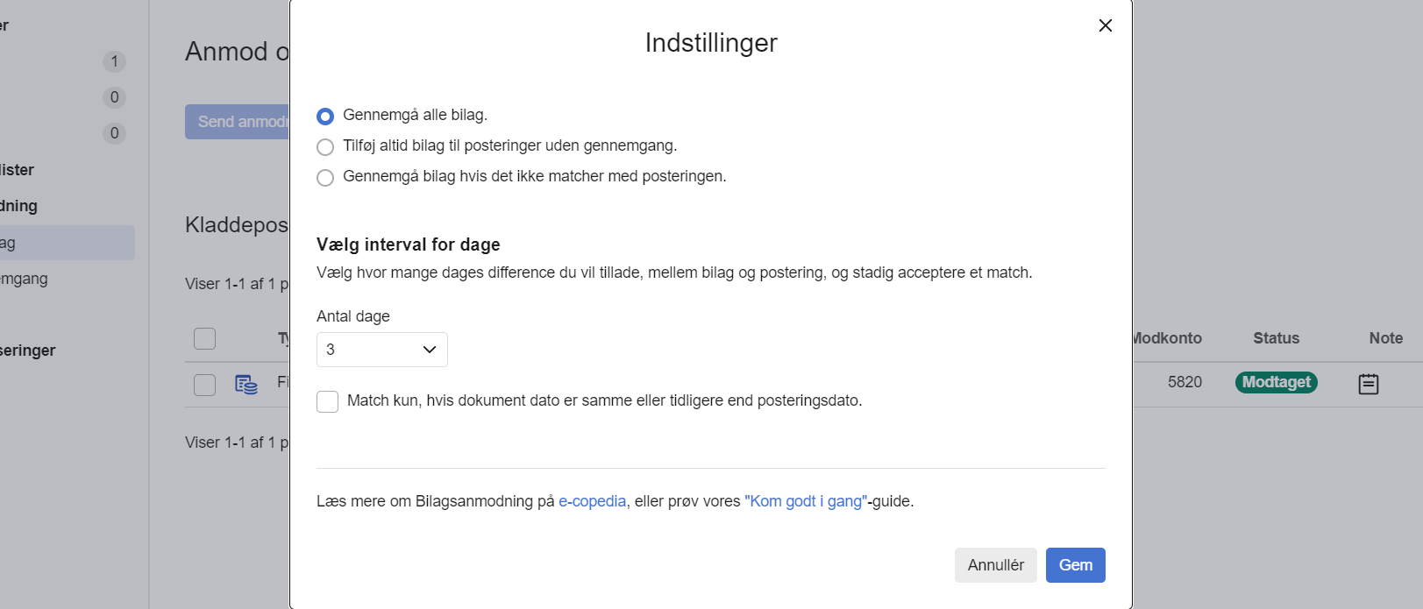Save settings with the Gem button
Screen dimensions: 1423x609
(1075, 564)
